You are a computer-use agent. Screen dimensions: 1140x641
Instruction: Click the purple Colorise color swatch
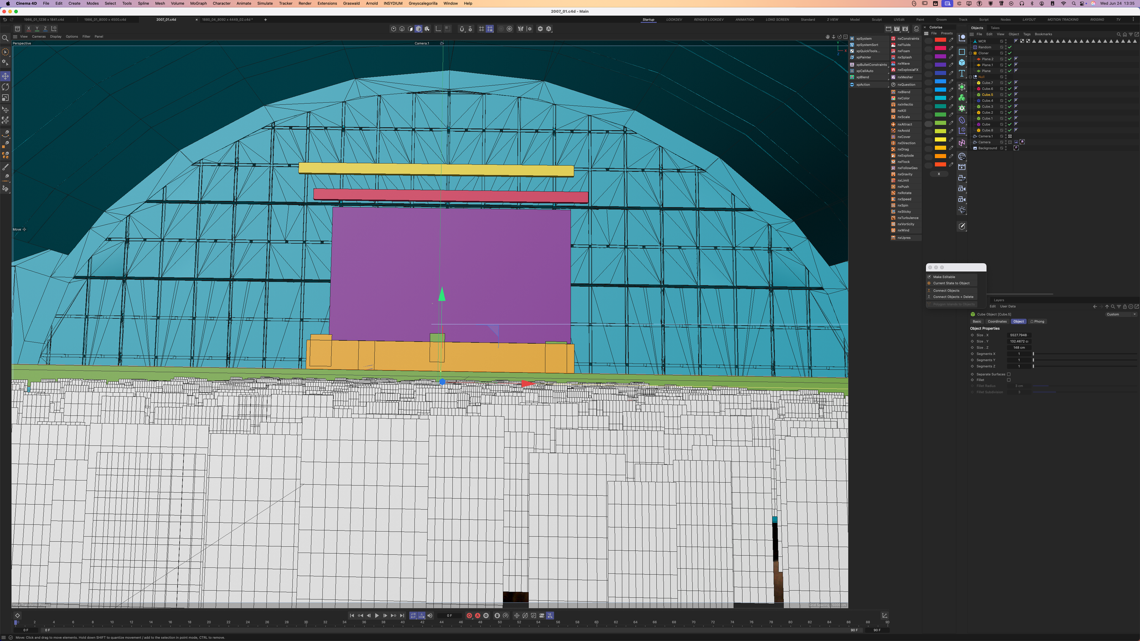[x=940, y=57]
